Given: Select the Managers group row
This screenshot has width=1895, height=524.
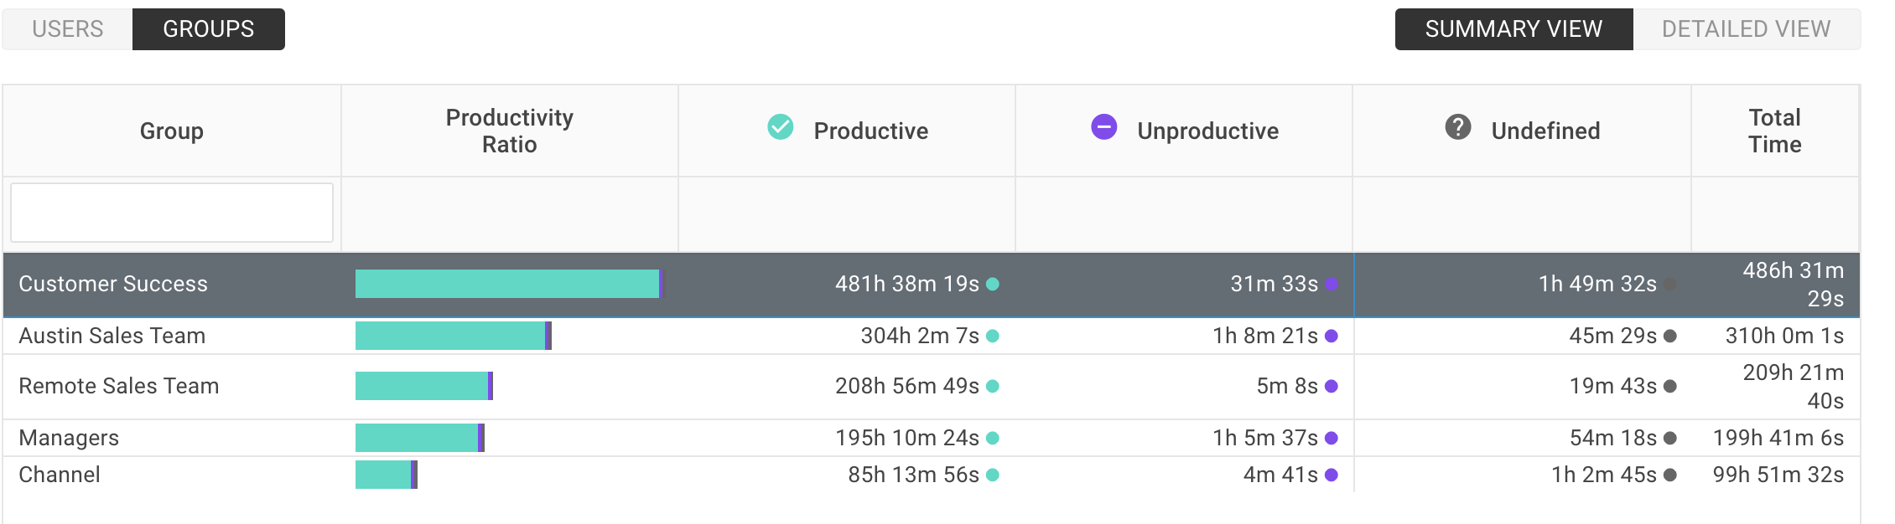Looking at the screenshot, I should click(x=931, y=438).
